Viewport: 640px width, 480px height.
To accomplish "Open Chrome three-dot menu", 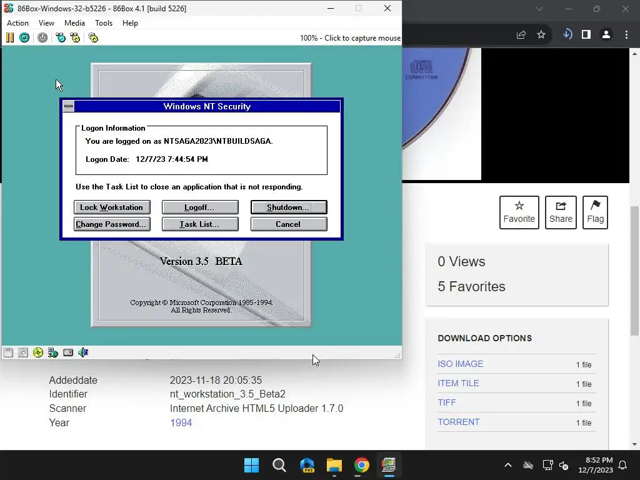I will (626, 35).
